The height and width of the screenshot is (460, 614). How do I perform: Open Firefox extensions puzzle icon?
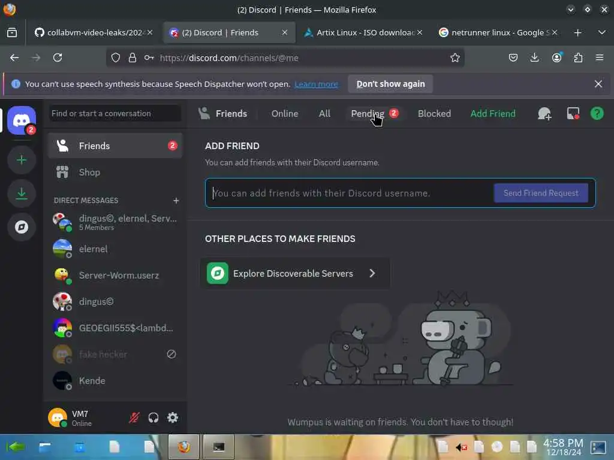578,58
